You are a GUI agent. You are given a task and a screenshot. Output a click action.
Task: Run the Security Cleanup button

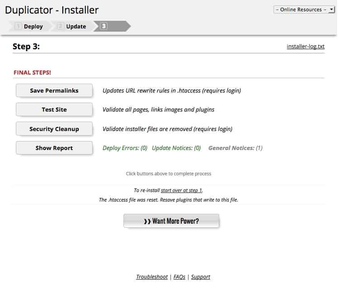[54, 129]
